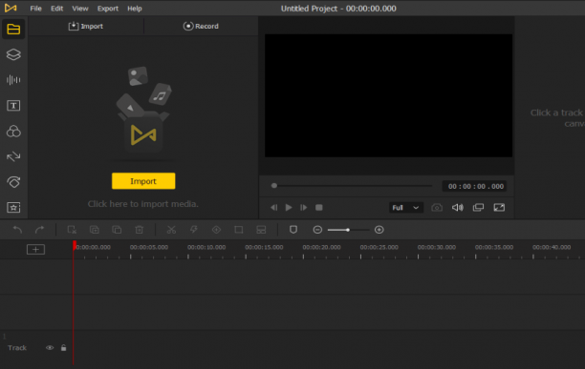Click the Undo arrow in timeline toolbar
Image resolution: width=585 pixels, height=369 pixels.
(17, 230)
